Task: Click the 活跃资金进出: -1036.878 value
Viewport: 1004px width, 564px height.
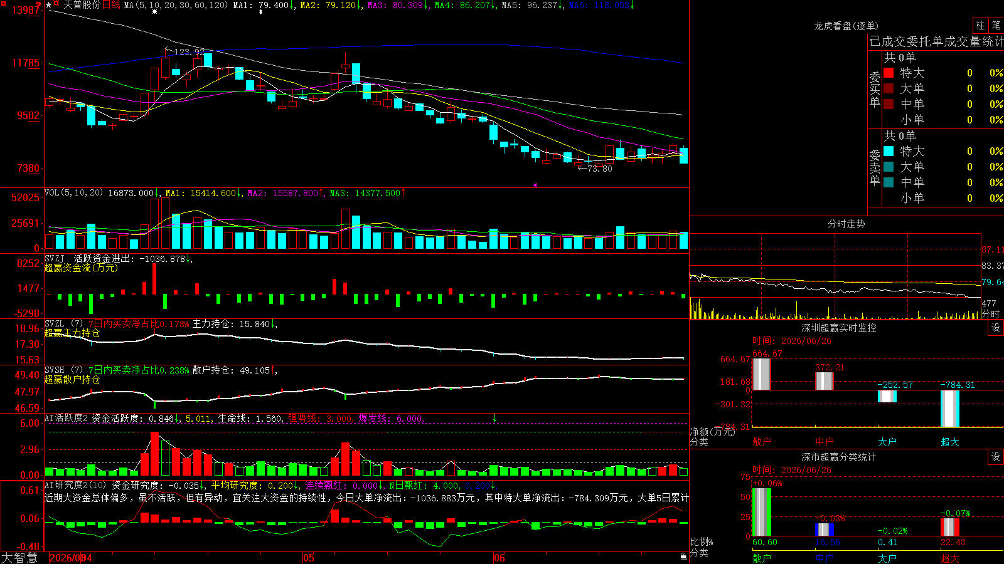Action: click(x=129, y=258)
